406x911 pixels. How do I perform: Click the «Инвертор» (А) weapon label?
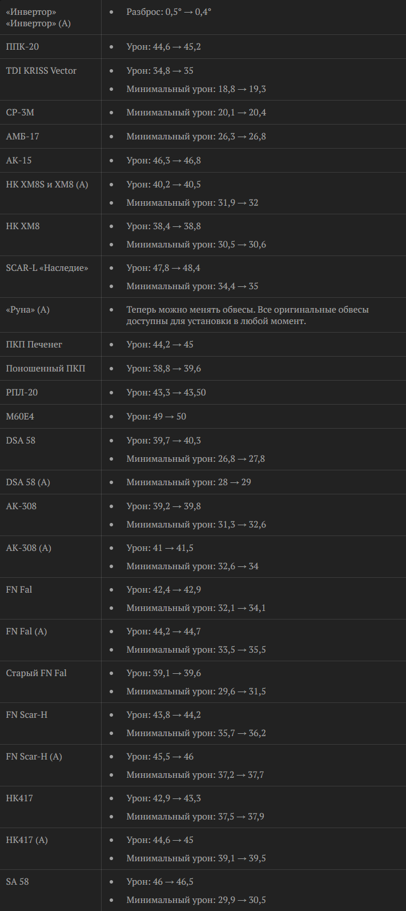tap(38, 23)
